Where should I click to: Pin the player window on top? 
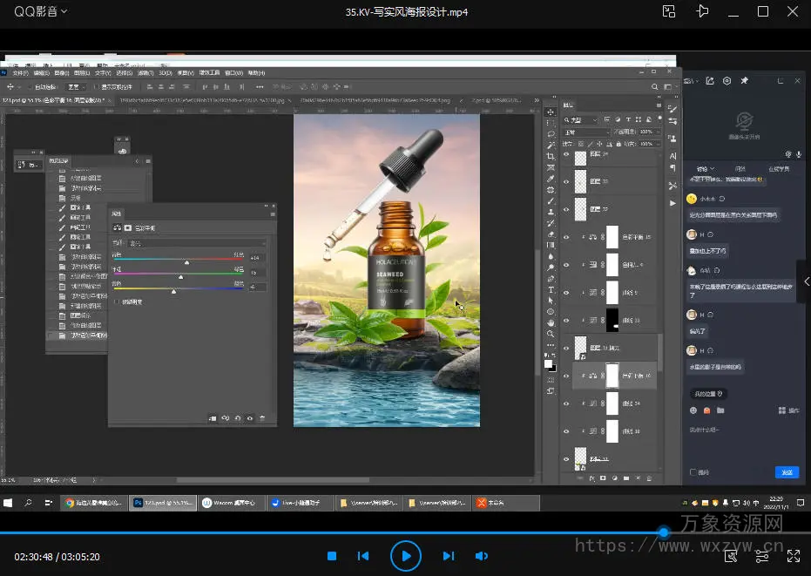(703, 11)
